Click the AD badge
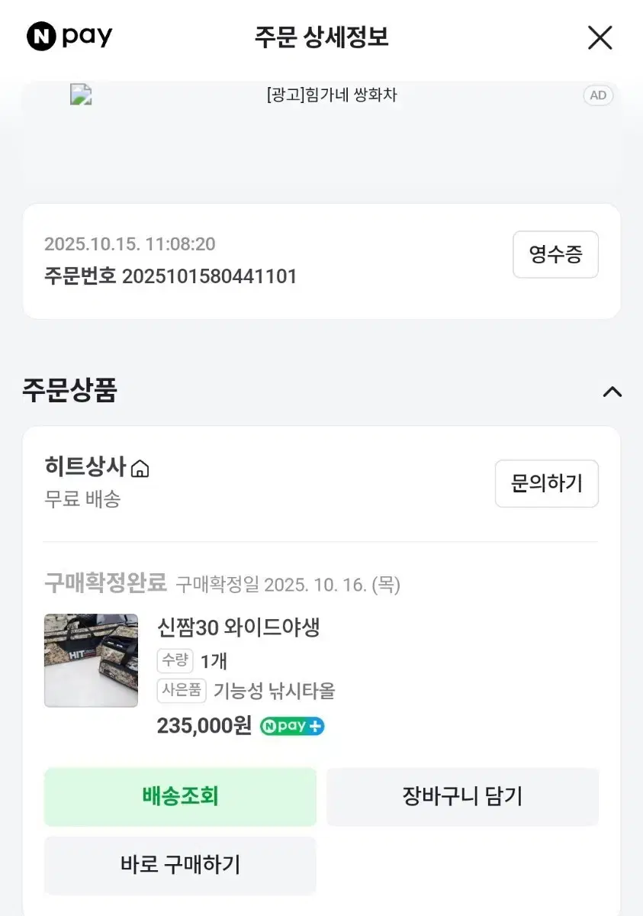The image size is (643, 916). (598, 95)
